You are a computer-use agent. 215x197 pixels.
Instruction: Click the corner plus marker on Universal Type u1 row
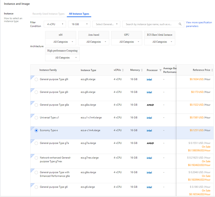coord(32,115)
